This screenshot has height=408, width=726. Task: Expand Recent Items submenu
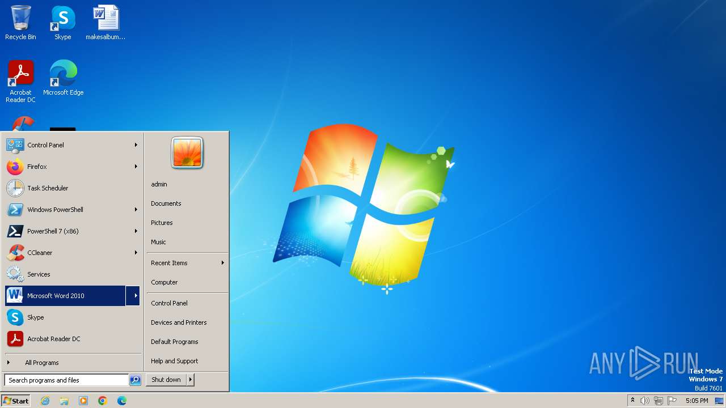tap(187, 263)
